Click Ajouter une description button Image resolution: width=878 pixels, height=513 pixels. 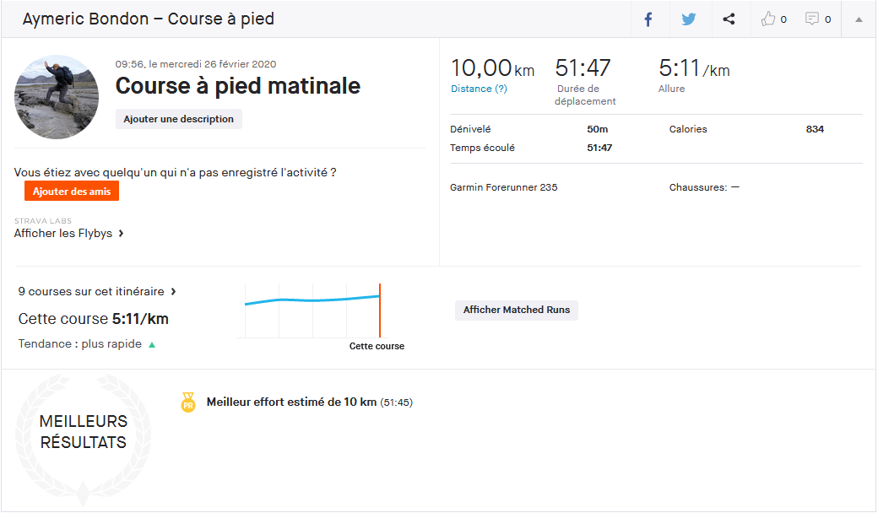[x=179, y=119]
